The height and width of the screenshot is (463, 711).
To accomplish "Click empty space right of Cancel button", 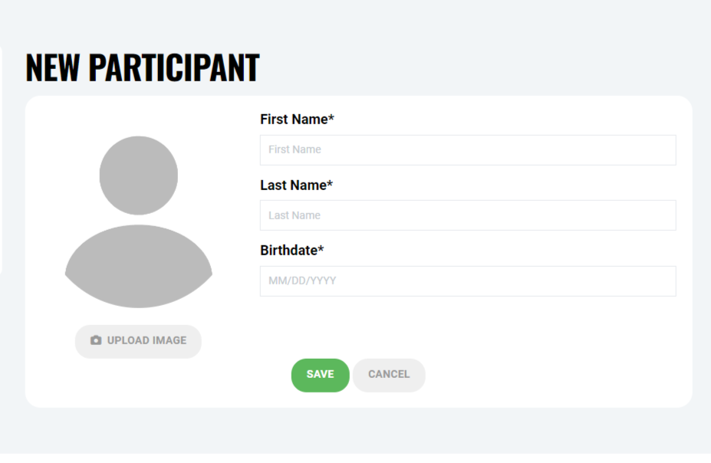I will point(552,376).
